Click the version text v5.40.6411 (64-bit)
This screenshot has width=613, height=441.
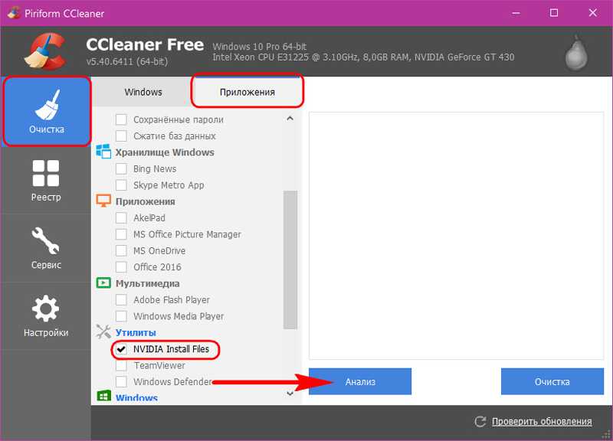pyautogui.click(x=127, y=61)
